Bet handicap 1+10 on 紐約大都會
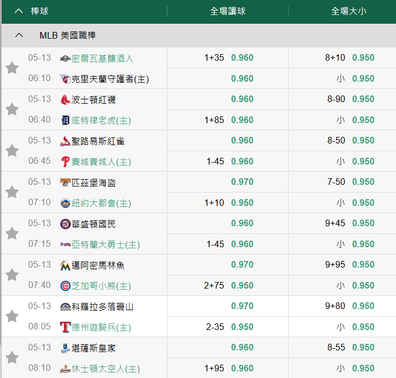396x378 pixels. (x=227, y=203)
